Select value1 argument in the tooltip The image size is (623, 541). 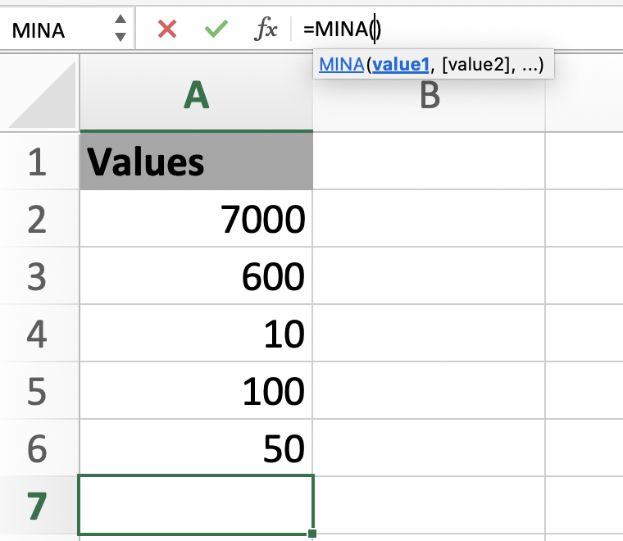pyautogui.click(x=402, y=65)
